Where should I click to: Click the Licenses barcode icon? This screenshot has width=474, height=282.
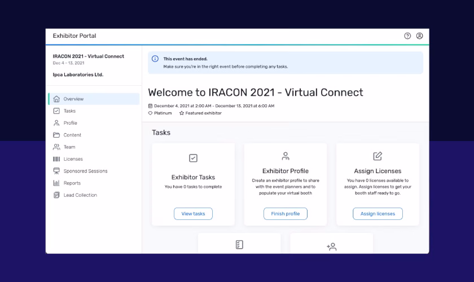click(56, 159)
